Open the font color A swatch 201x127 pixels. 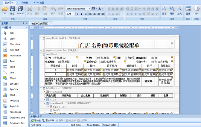[100, 9]
